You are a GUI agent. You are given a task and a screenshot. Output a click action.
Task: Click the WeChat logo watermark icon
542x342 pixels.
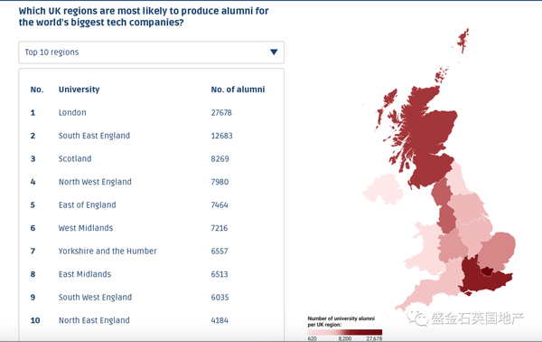pos(417,317)
